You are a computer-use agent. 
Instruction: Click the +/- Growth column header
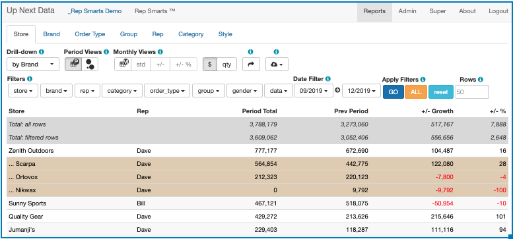click(x=438, y=111)
